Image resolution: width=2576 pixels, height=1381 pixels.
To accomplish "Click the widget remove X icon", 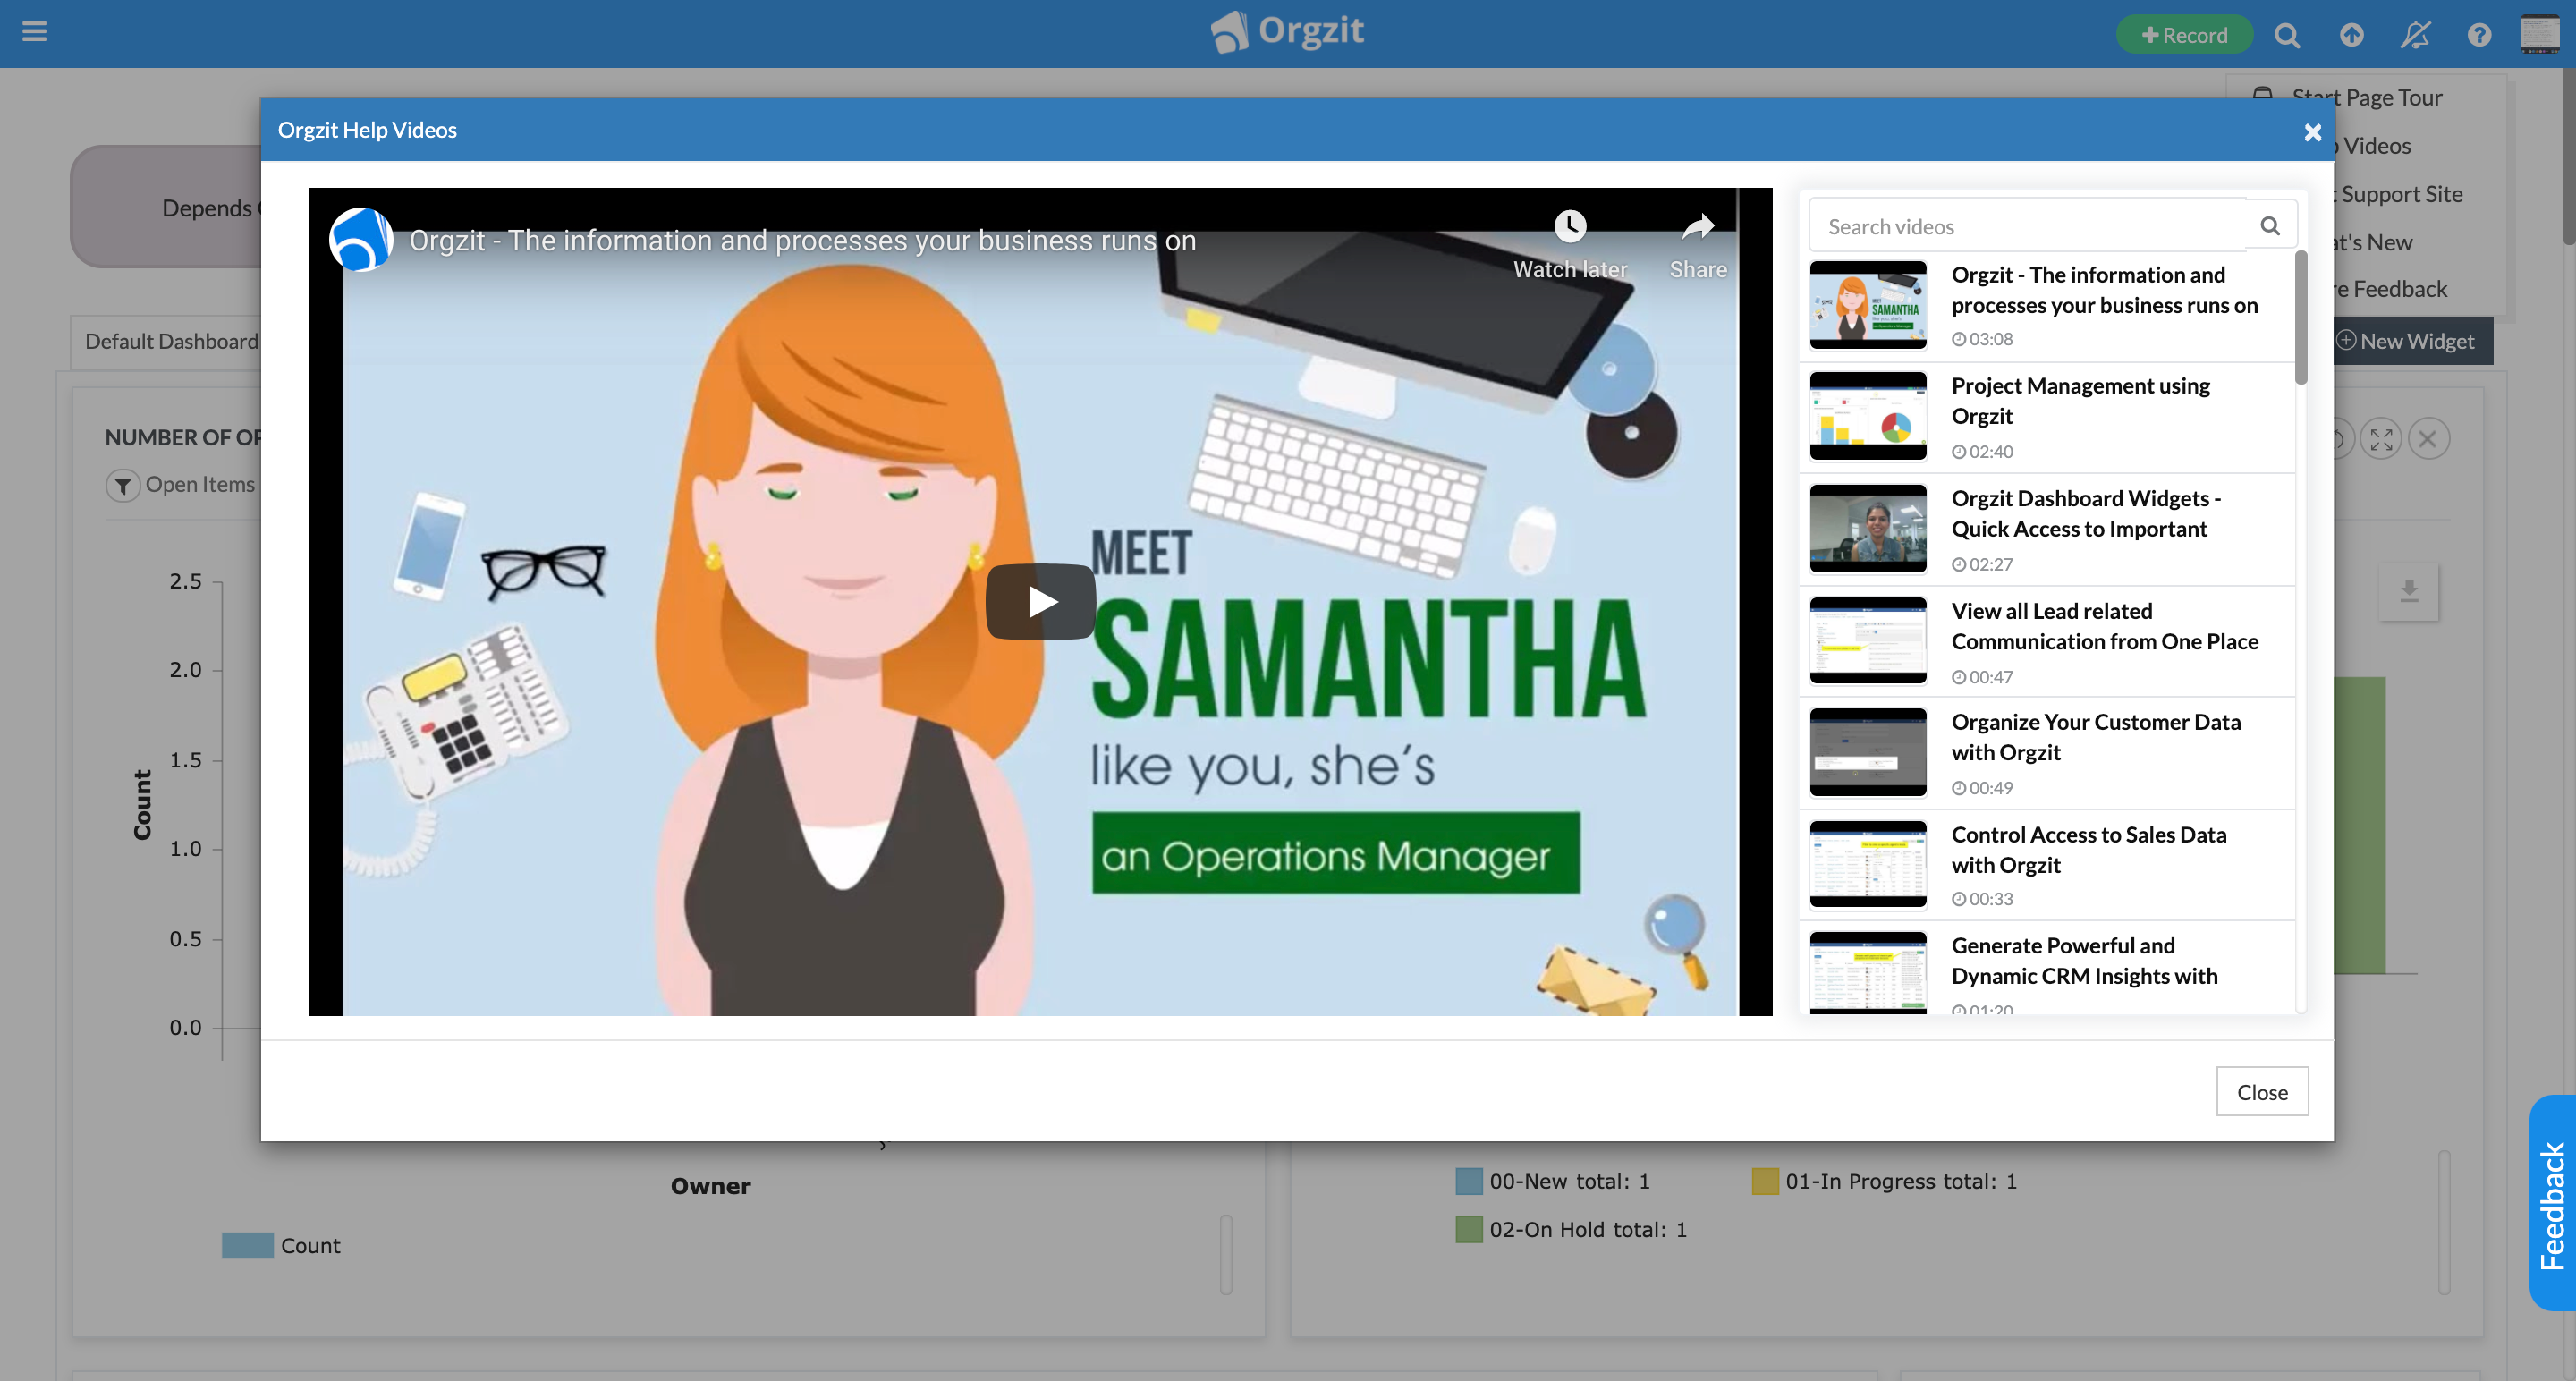I will coord(2428,439).
